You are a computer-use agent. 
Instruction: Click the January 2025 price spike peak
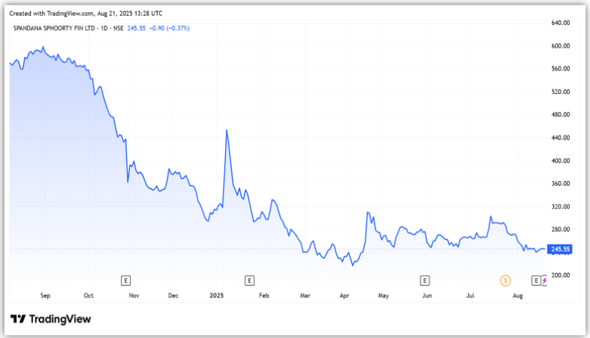pos(227,130)
